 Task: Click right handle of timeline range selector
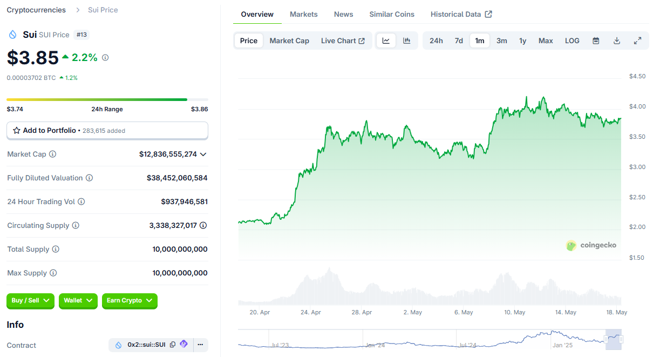point(621,339)
